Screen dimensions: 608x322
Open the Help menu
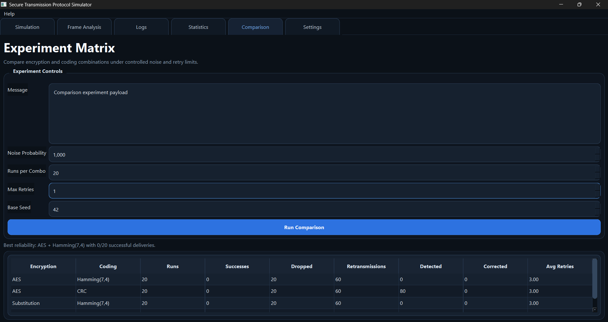coord(9,14)
